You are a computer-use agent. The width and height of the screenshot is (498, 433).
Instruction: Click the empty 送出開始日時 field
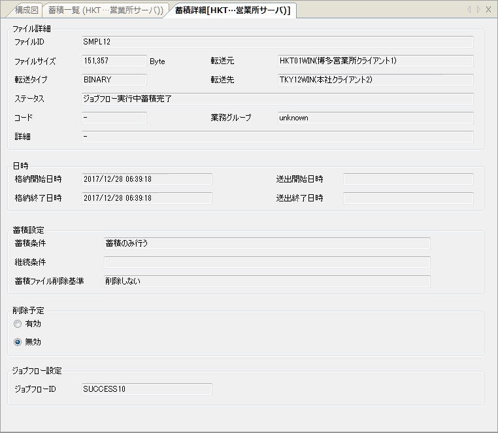pyautogui.click(x=408, y=179)
